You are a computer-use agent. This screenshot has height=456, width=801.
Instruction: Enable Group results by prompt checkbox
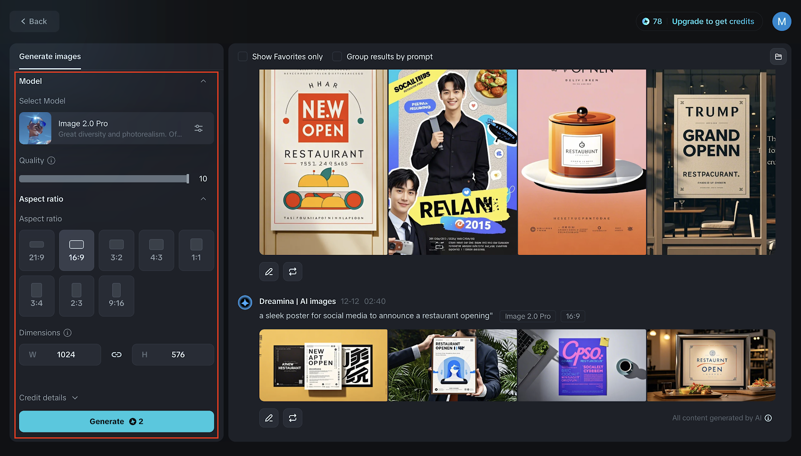pyautogui.click(x=337, y=56)
